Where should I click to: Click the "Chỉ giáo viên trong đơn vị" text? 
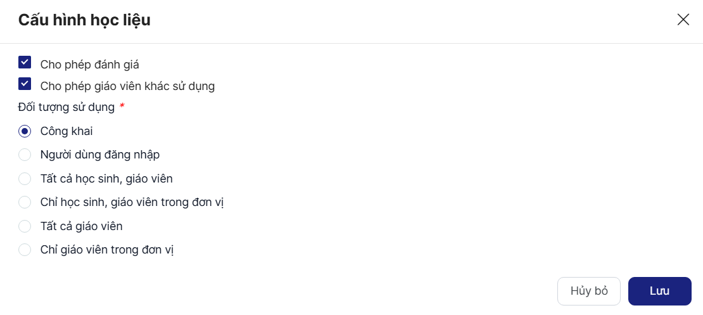106,250
